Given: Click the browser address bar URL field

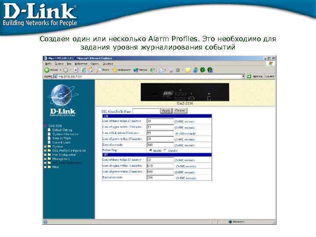Looking at the screenshot, I should pyautogui.click(x=149, y=76).
